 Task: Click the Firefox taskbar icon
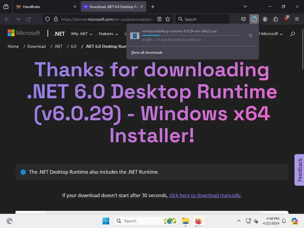pyautogui.click(x=198, y=221)
